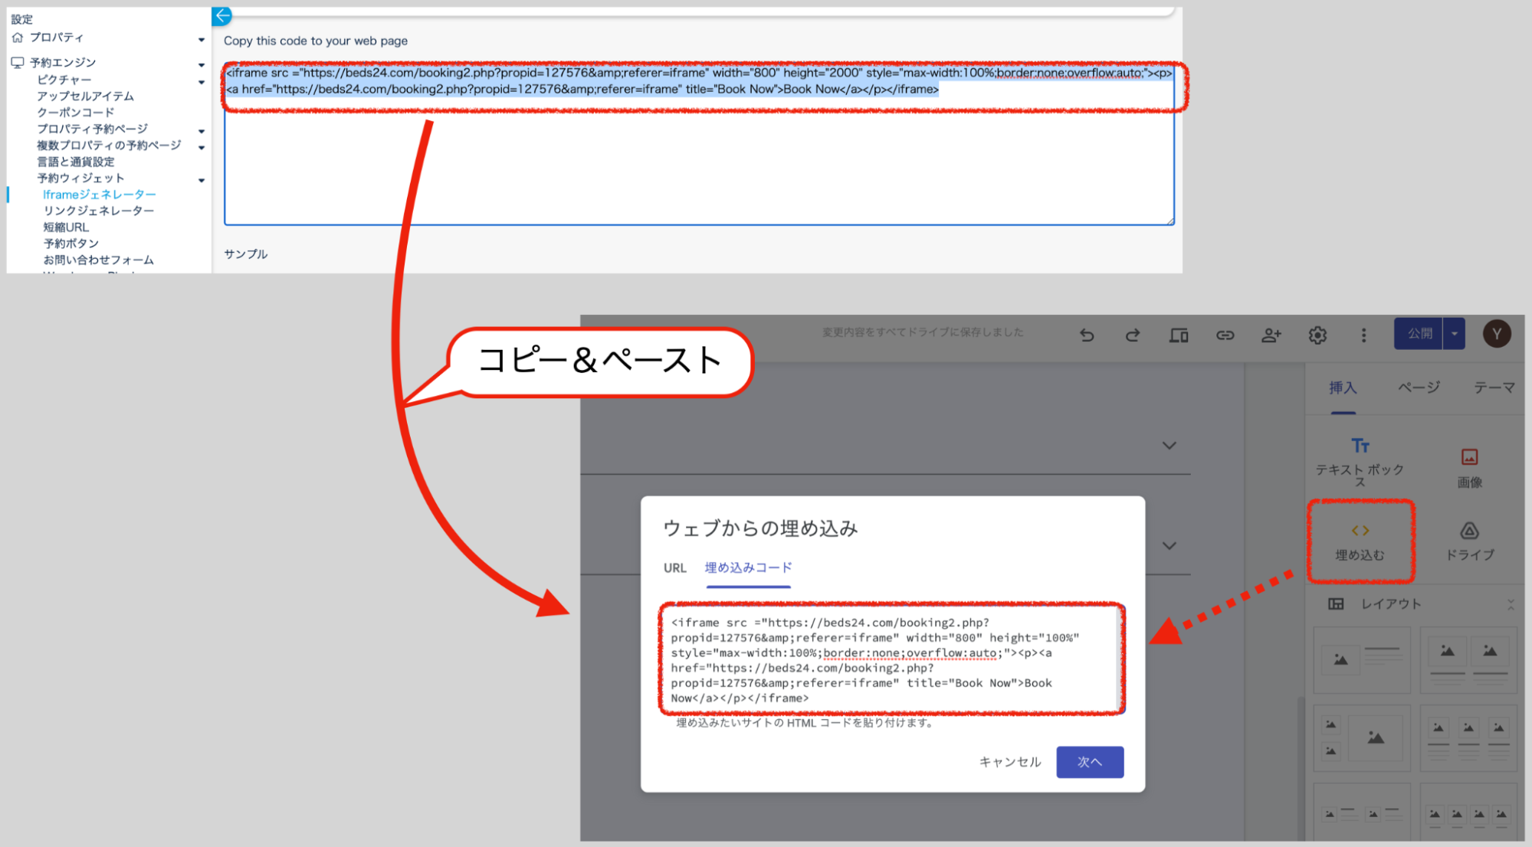Click the キャンセル button
This screenshot has height=847, width=1532.
[1009, 762]
